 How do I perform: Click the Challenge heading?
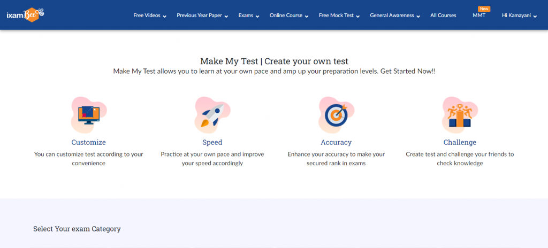pyautogui.click(x=460, y=143)
